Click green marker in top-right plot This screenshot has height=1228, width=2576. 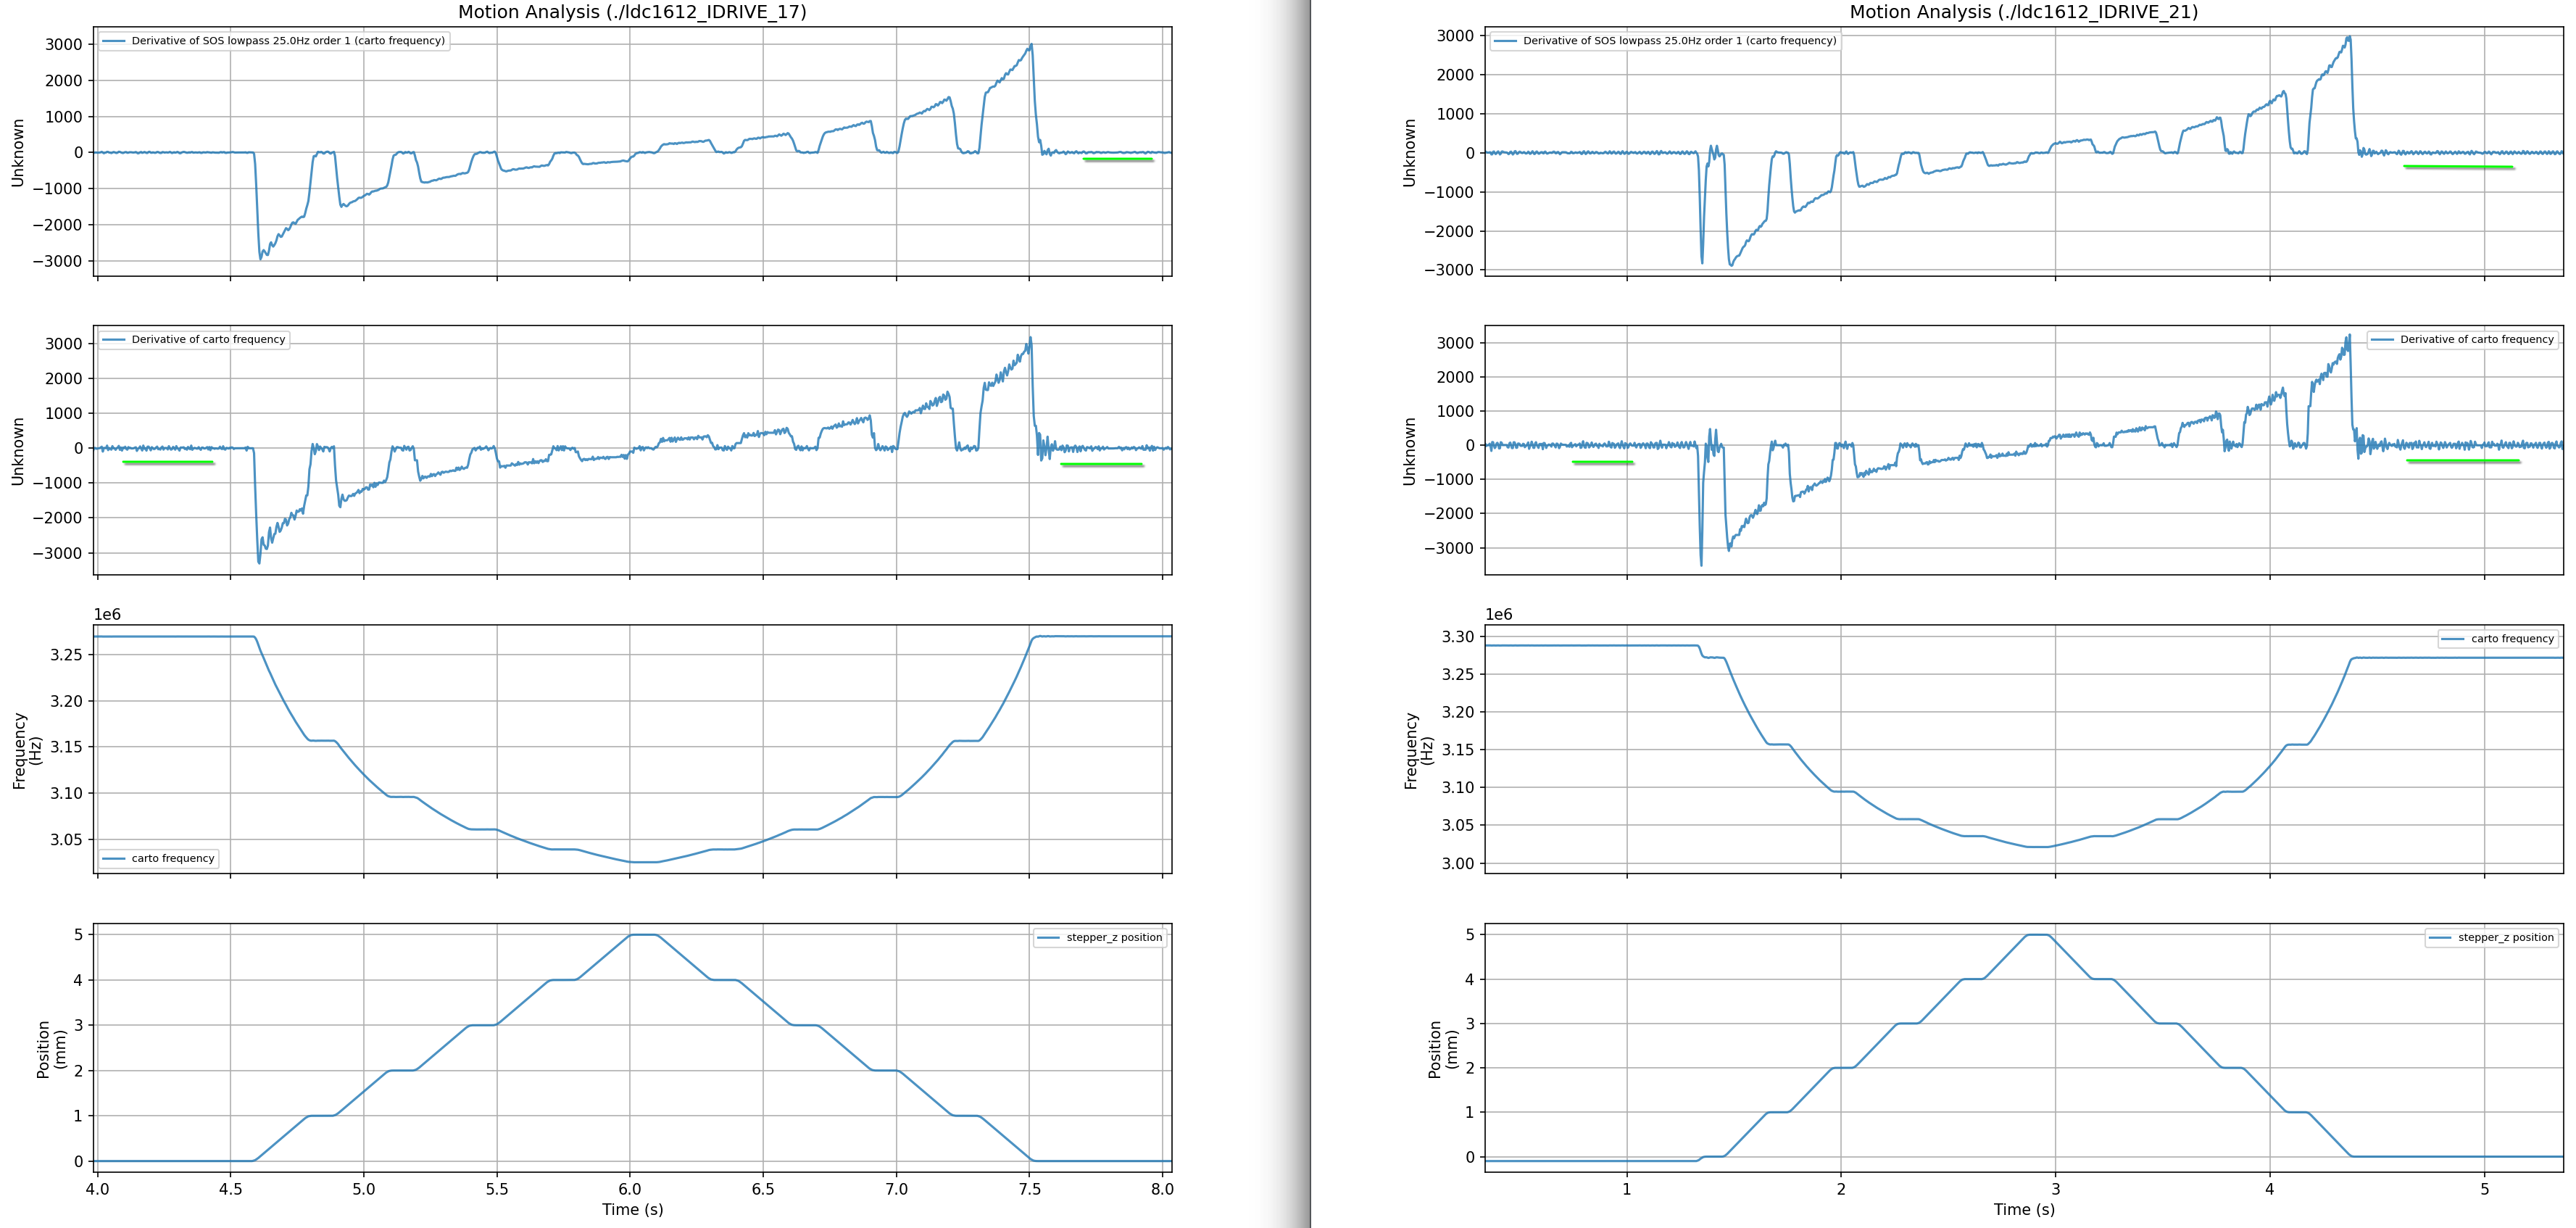[x=2458, y=167]
